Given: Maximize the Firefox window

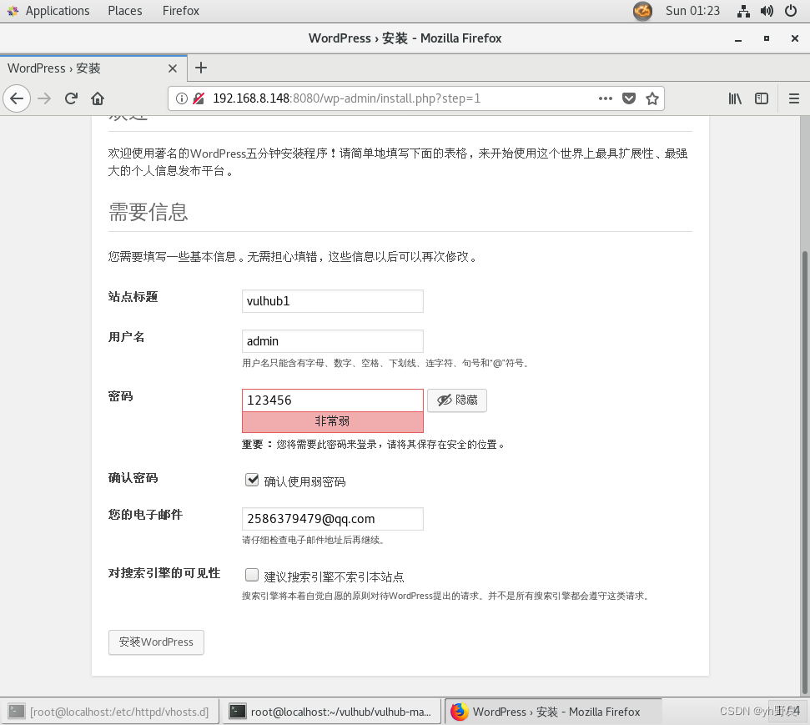Looking at the screenshot, I should (x=767, y=38).
